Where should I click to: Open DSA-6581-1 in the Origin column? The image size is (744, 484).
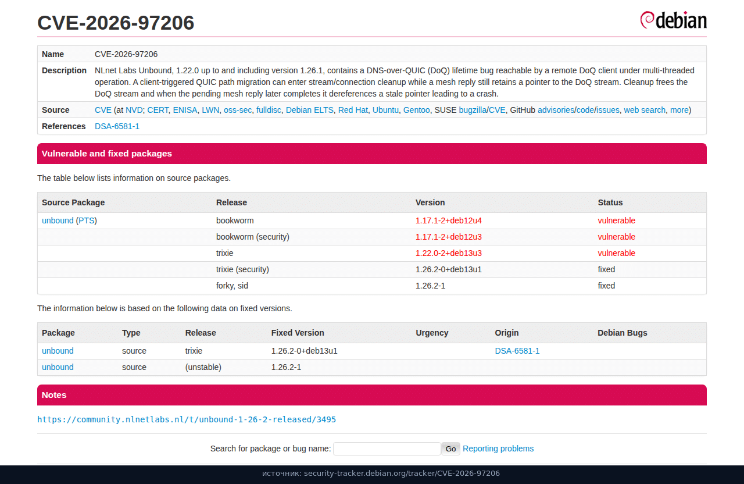pyautogui.click(x=517, y=351)
